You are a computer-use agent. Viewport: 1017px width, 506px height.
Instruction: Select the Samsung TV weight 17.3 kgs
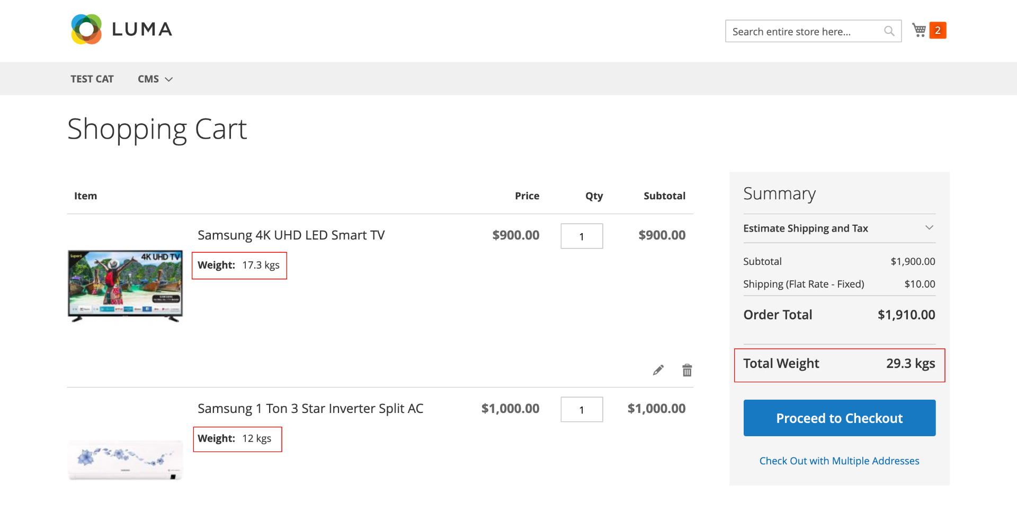point(261,265)
